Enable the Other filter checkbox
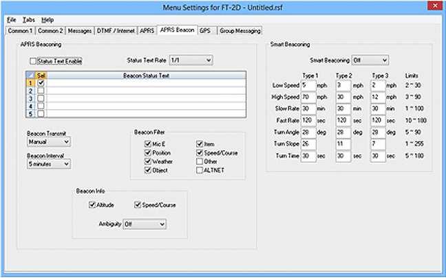Viewport: 446px width, 278px height. (200, 161)
